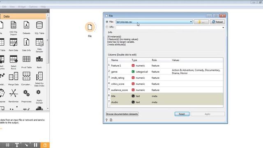263x148 pixels.
Task: Click the Reload button
Action: coord(217,22)
